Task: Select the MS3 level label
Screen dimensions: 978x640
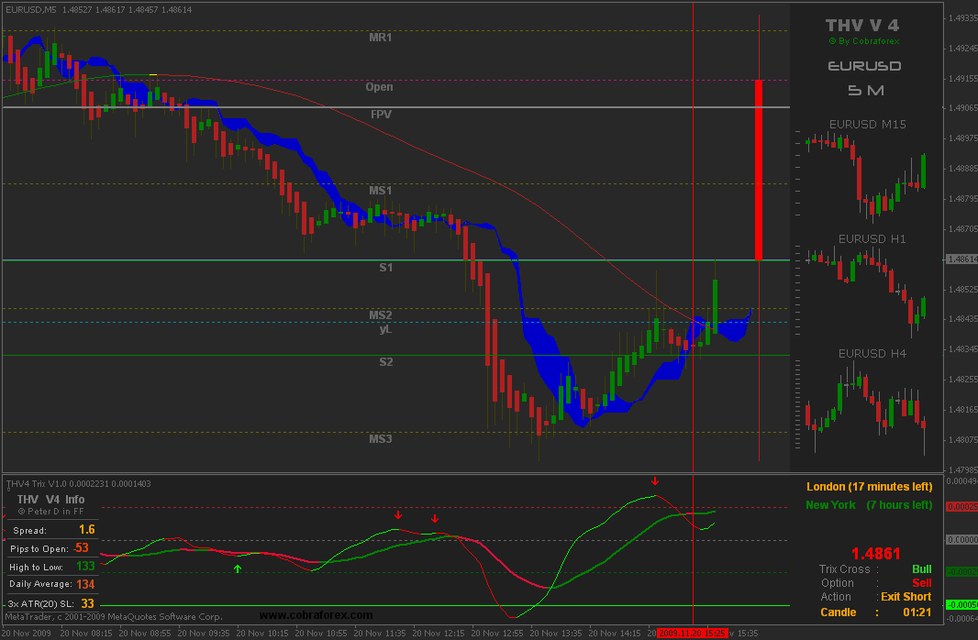Action: coord(381,438)
